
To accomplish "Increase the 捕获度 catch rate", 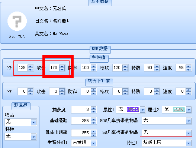I will pyautogui.click(x=93, y=108).
